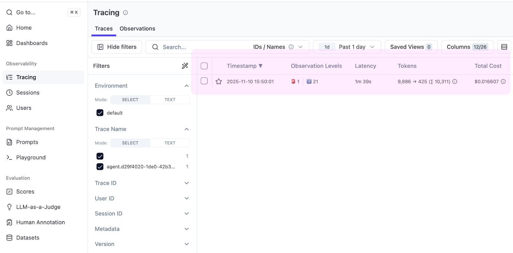
Task: Uncheck the default environment checkbox
Action: 100,113
